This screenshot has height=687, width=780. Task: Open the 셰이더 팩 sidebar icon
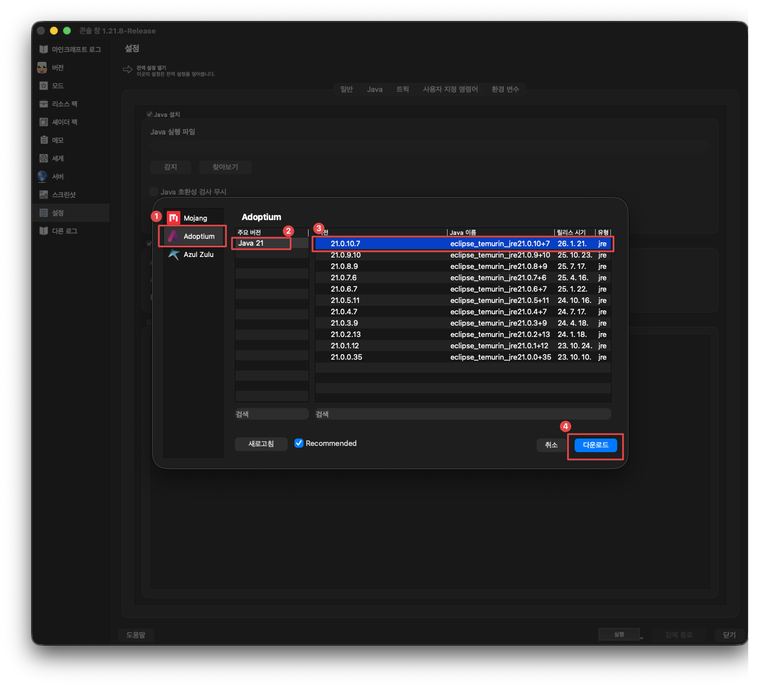coord(43,122)
